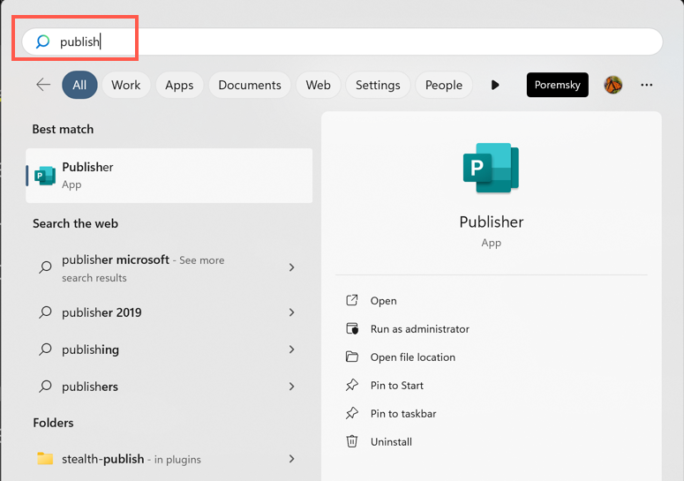Expand the publishers suggestion chevron

(x=292, y=387)
